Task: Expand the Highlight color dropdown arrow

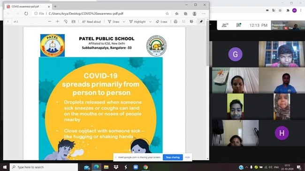Action: 150,21
